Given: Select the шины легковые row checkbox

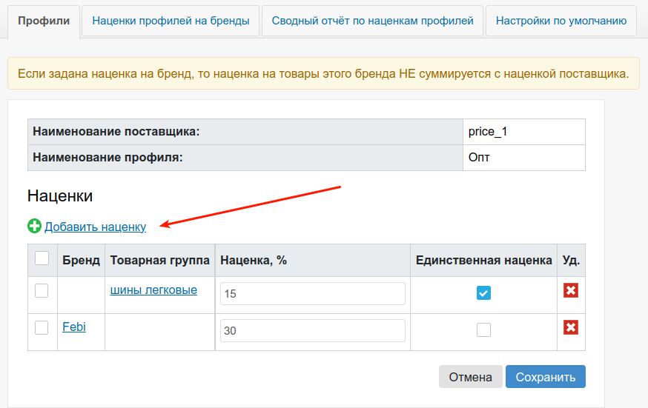Looking at the screenshot, I should click(x=42, y=291).
